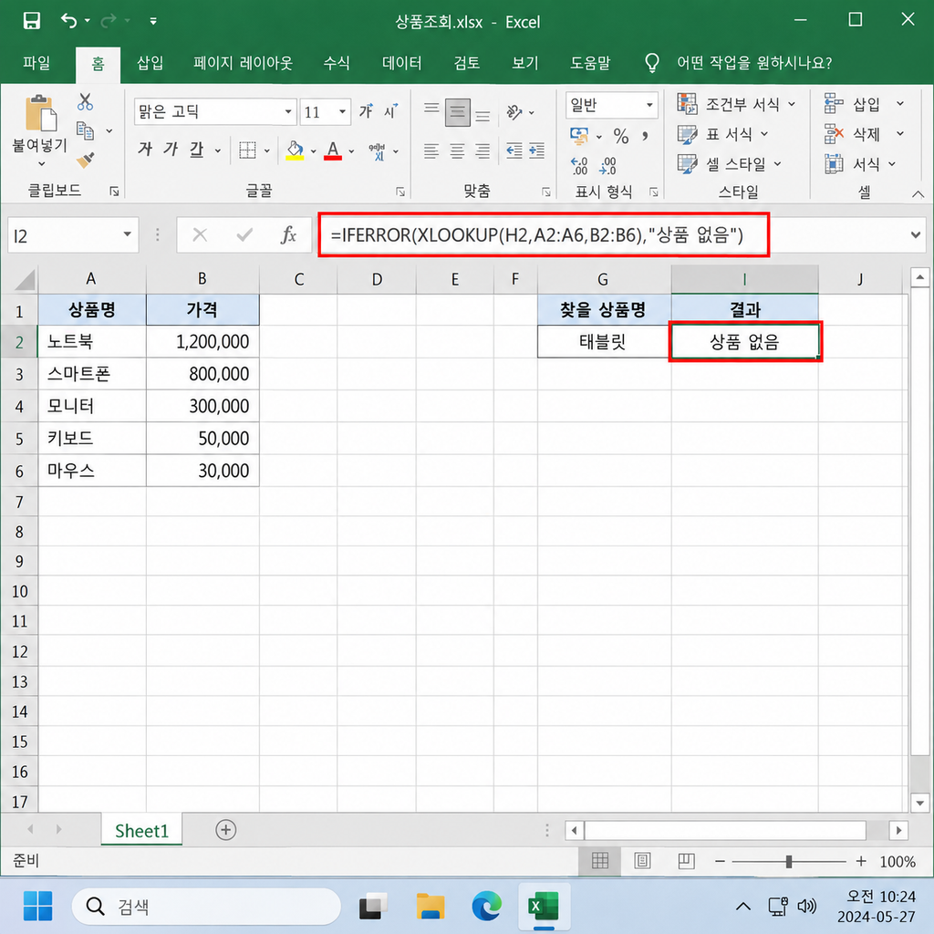Image resolution: width=934 pixels, height=934 pixels.
Task: Click the Windows taskbar 검색 search box
Action: click(206, 907)
